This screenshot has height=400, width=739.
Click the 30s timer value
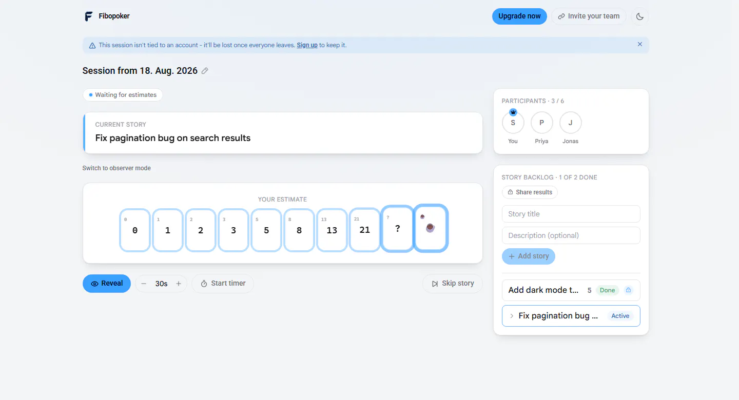(161, 284)
